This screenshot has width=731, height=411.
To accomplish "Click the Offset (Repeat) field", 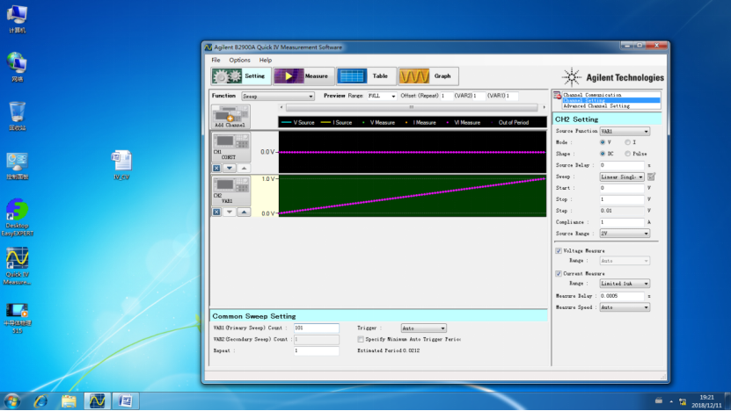I will click(x=446, y=96).
